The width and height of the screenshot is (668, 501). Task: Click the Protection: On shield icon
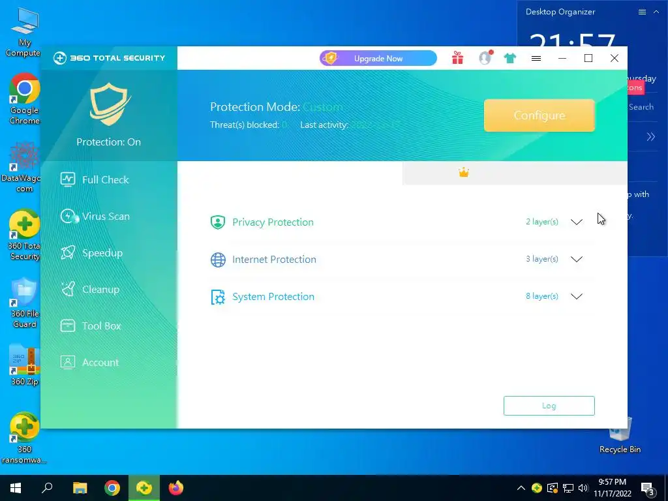tap(110, 104)
